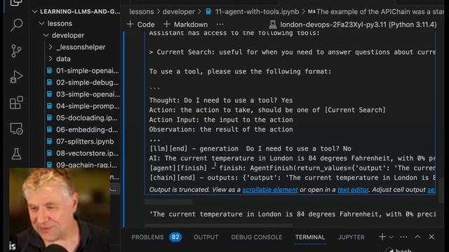Screen dimensions: 449x252
Task: Open file 06-embedding-d...
Action: (83, 129)
